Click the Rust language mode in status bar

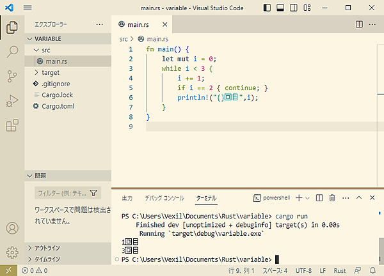(340, 270)
